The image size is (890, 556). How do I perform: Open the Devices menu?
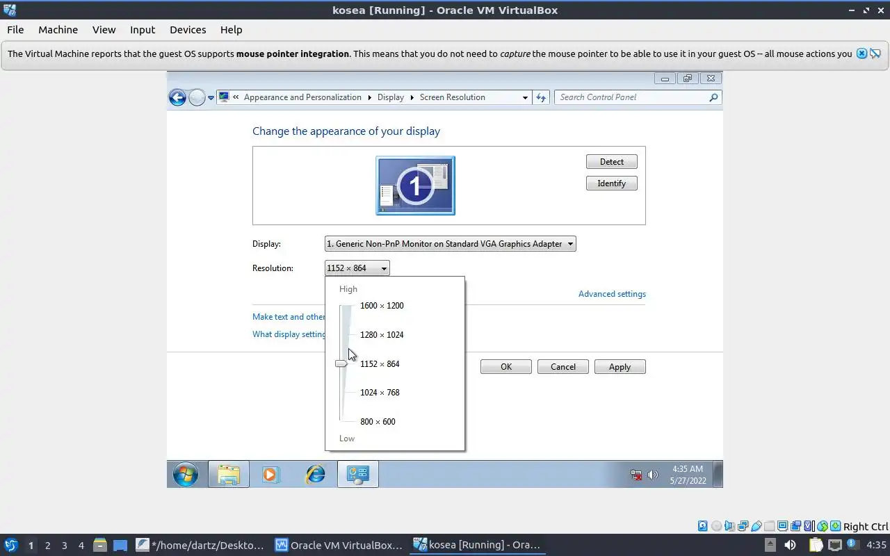[x=188, y=30]
